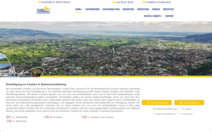The width and height of the screenshot is (212, 132).
Task: Click the gear icon beside Erweiterte Einstellungen
Action: pyautogui.click(x=154, y=109)
